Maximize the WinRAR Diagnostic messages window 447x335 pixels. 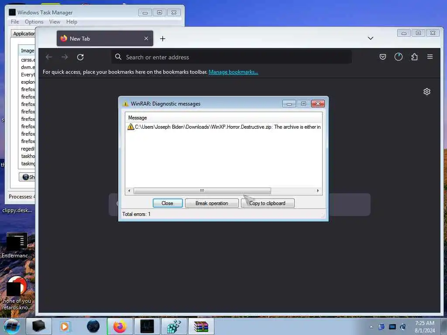coord(303,104)
